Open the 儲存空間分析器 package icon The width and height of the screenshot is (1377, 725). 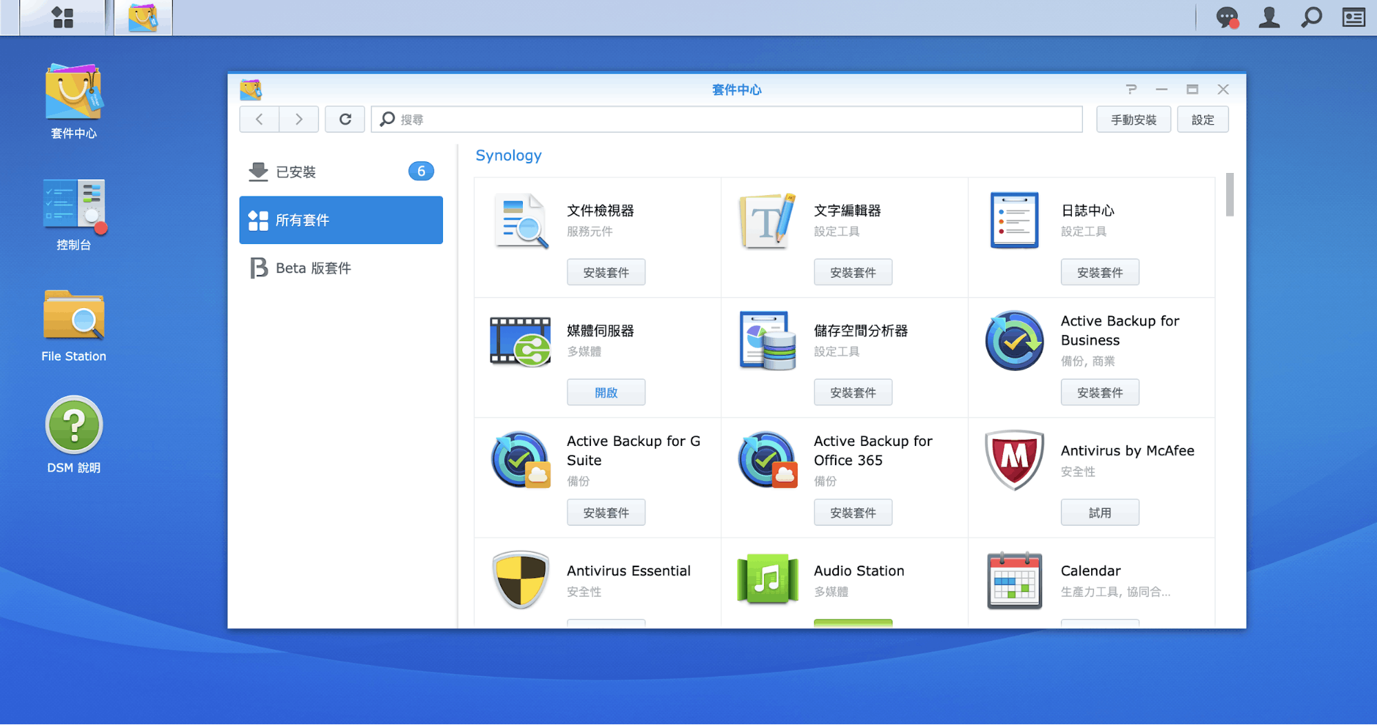tap(767, 340)
